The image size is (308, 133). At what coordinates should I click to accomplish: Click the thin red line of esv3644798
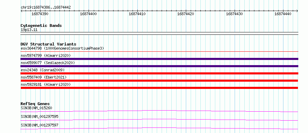[x=159, y=52]
